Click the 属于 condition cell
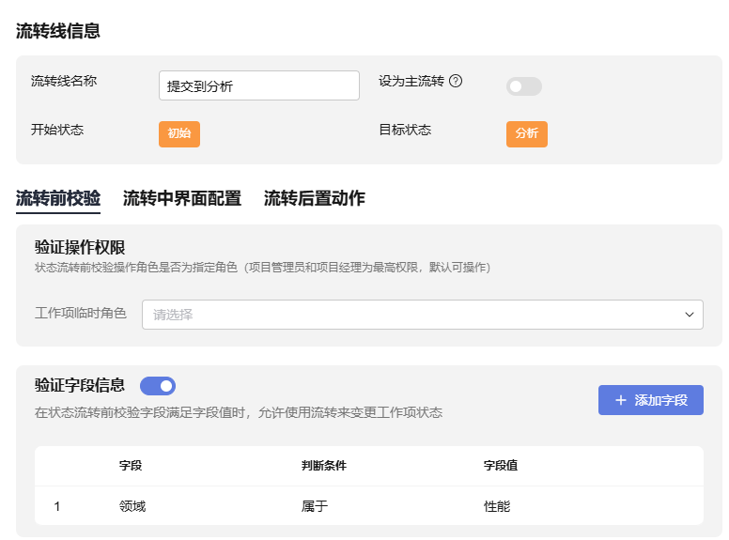This screenshot has width=729, height=540. point(315,506)
